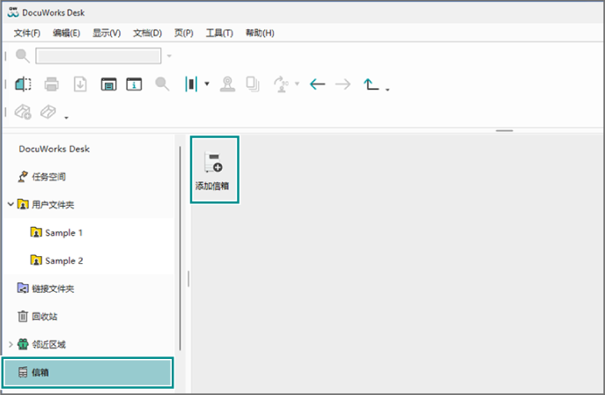Select 回收站 in the sidebar
This screenshot has height=395, width=605.
click(x=44, y=317)
